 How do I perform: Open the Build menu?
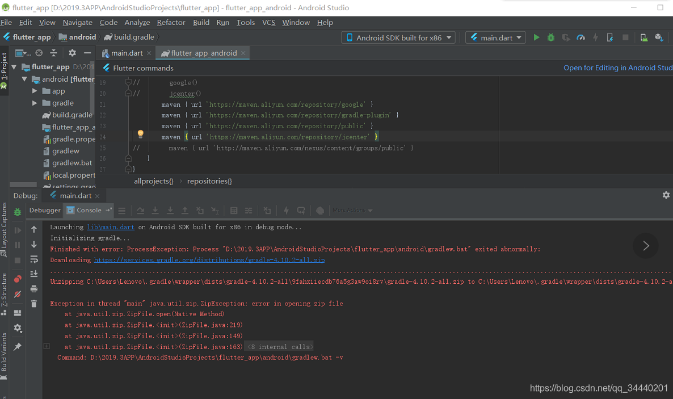[x=201, y=22]
